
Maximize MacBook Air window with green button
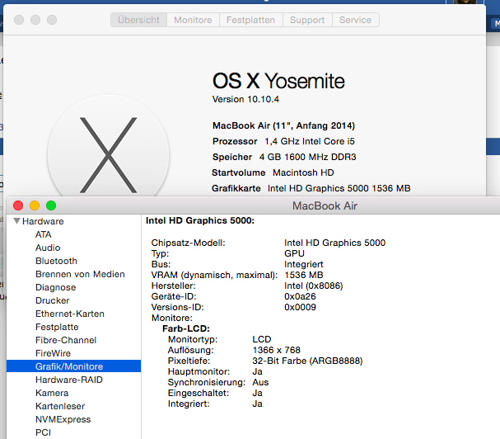pyautogui.click(x=51, y=205)
